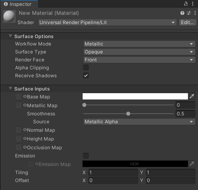Open material context menu three dots
The image size is (198, 190).
pos(195,13)
